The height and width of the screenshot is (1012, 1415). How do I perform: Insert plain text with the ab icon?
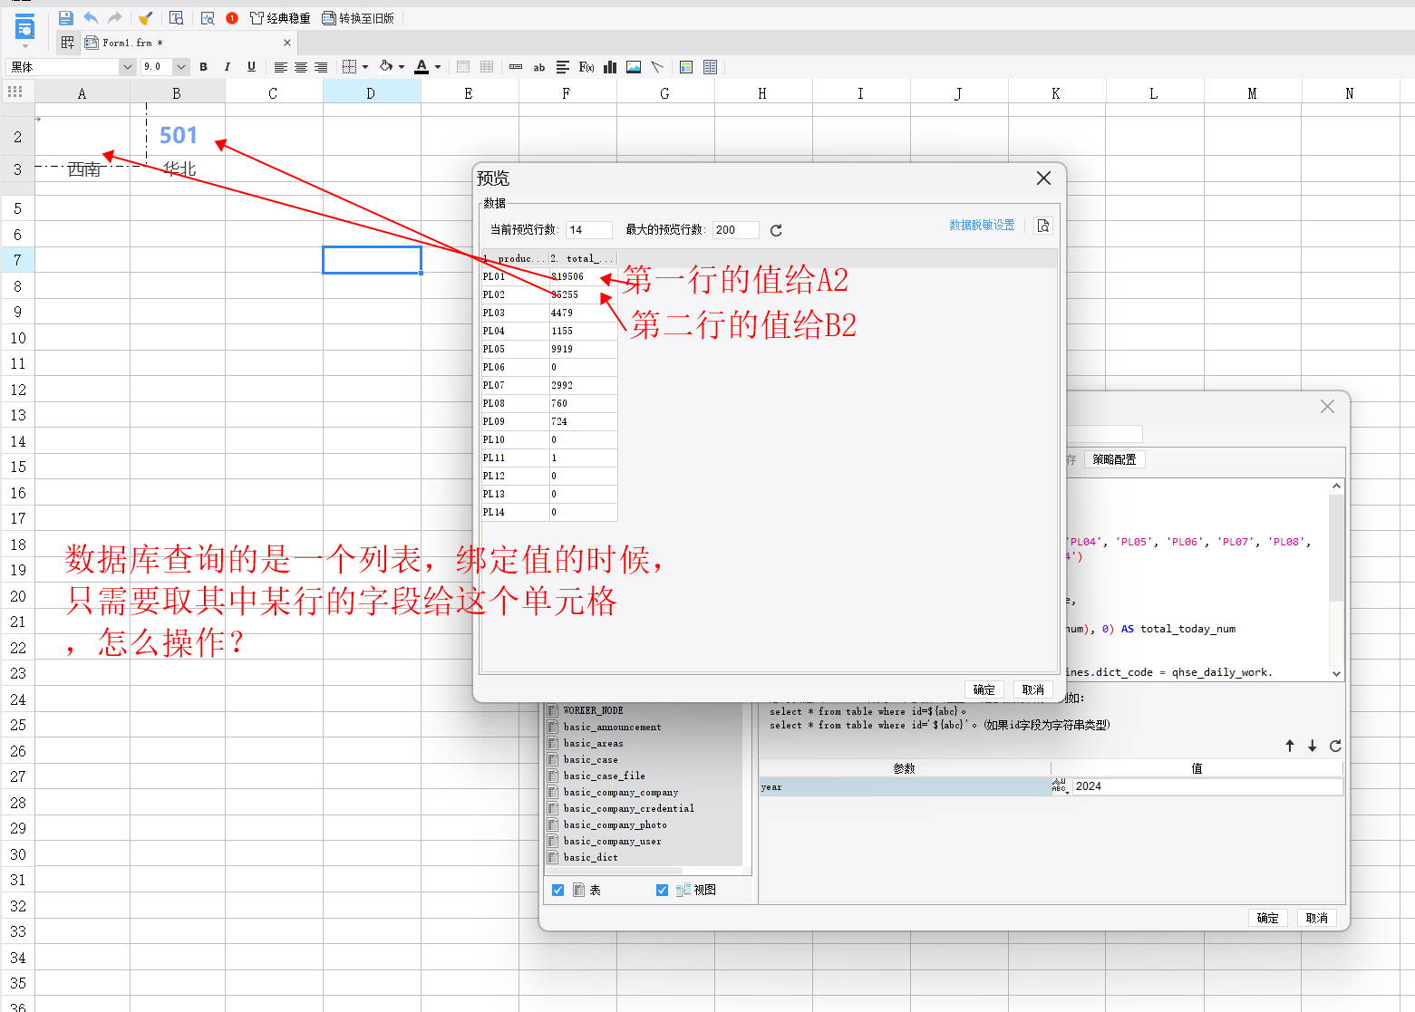tap(539, 67)
